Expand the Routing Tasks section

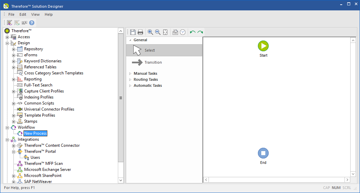pos(146,79)
